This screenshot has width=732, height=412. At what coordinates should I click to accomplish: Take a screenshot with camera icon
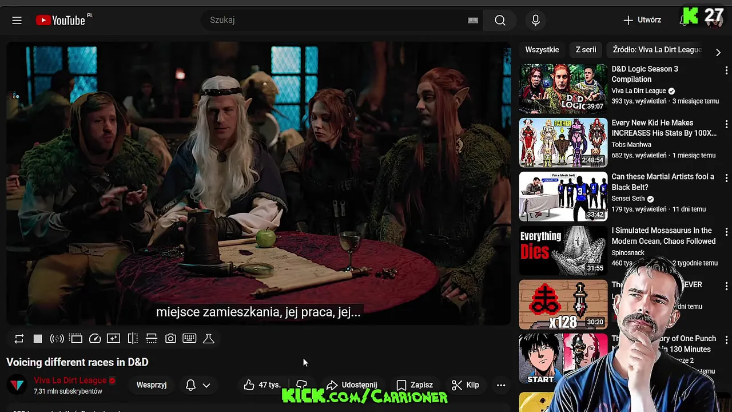170,339
